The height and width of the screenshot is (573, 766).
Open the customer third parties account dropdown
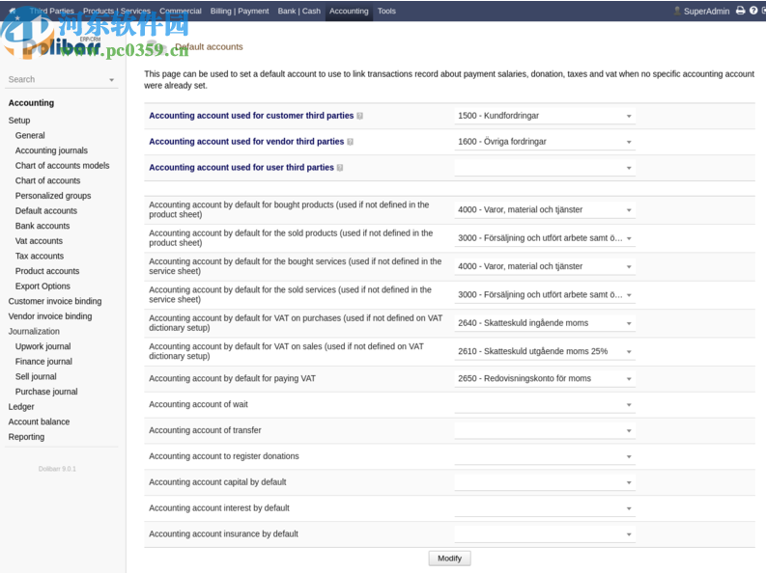point(545,116)
